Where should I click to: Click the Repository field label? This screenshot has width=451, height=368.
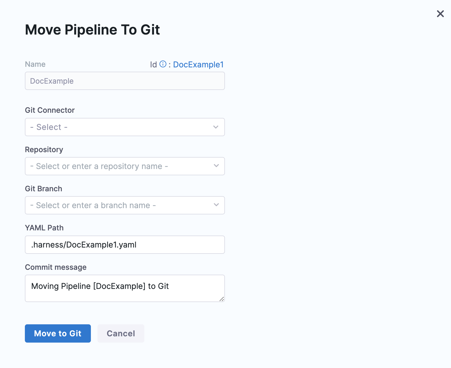coord(44,150)
